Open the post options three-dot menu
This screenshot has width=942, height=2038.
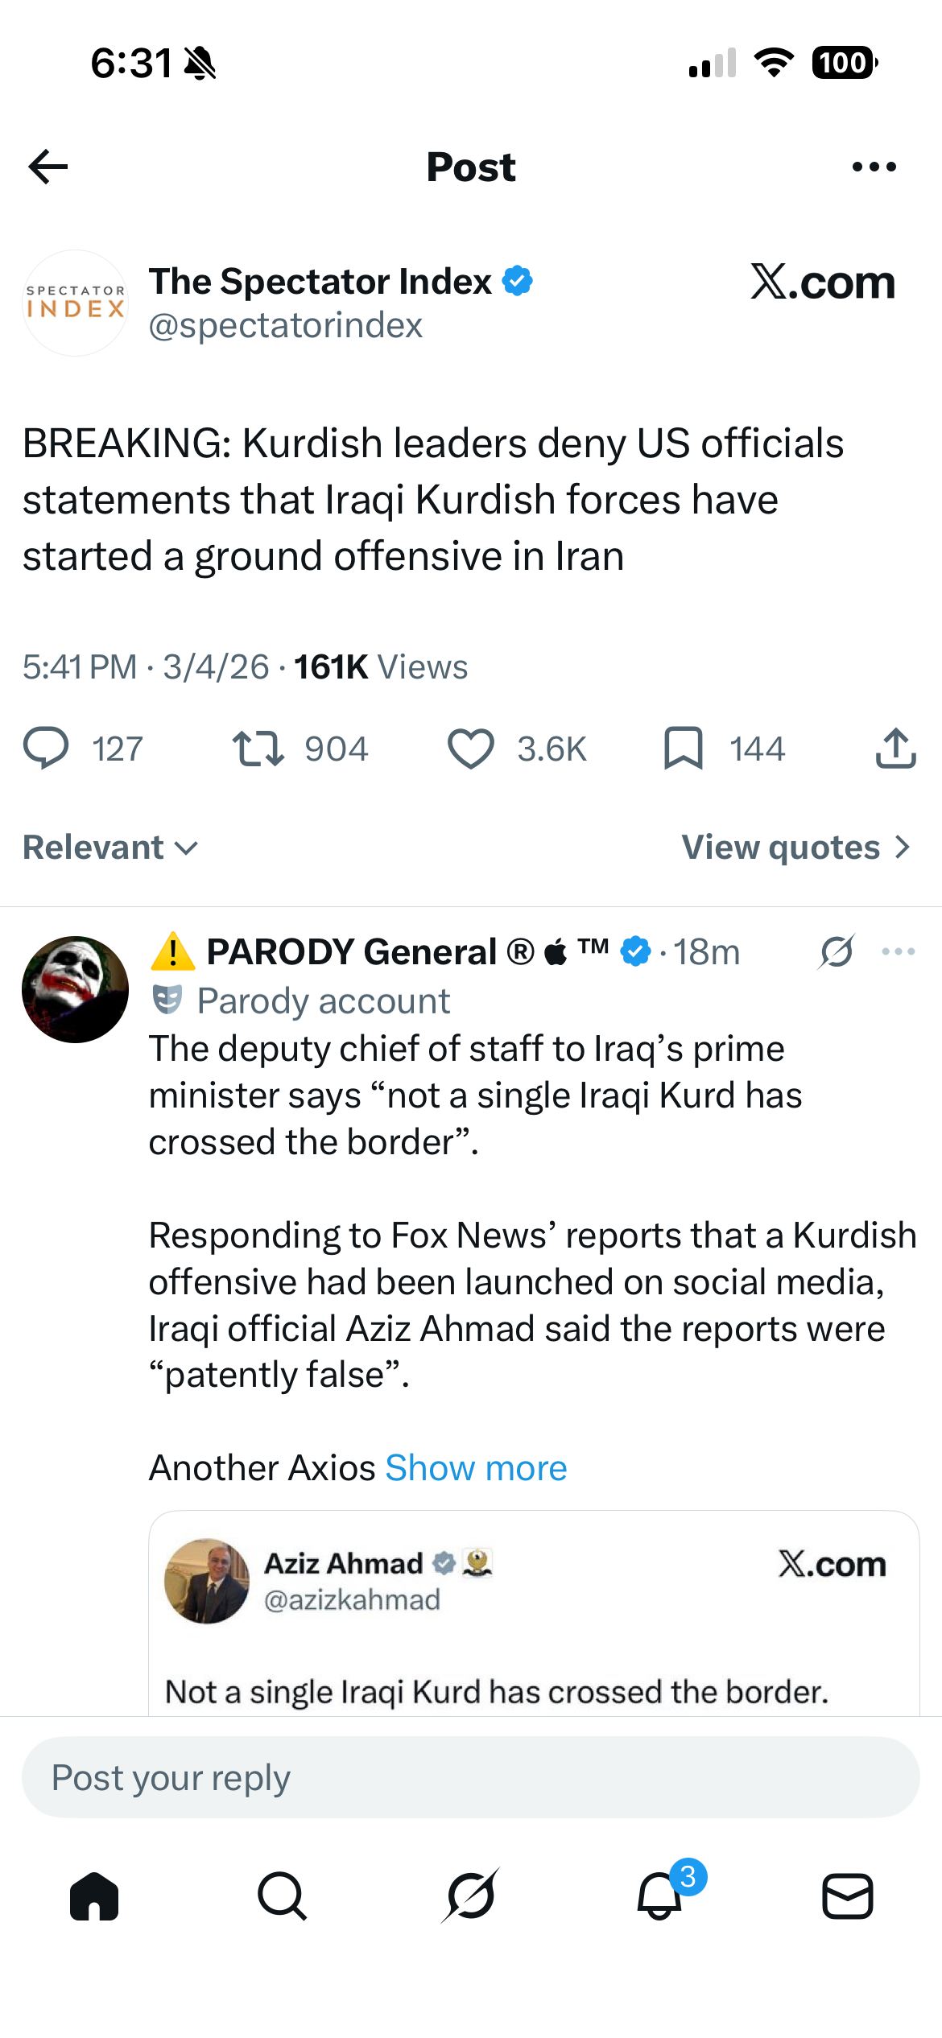click(x=874, y=167)
